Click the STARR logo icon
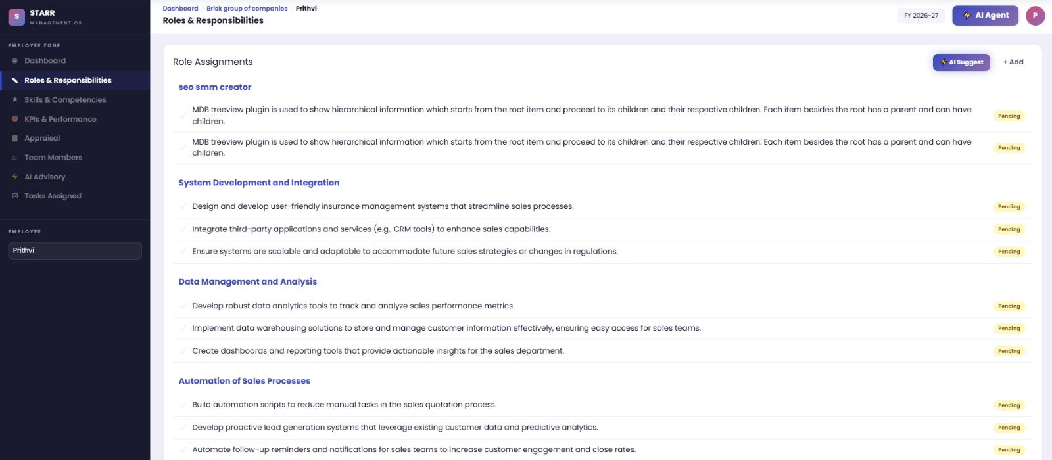The height and width of the screenshot is (460, 1052). [16, 17]
